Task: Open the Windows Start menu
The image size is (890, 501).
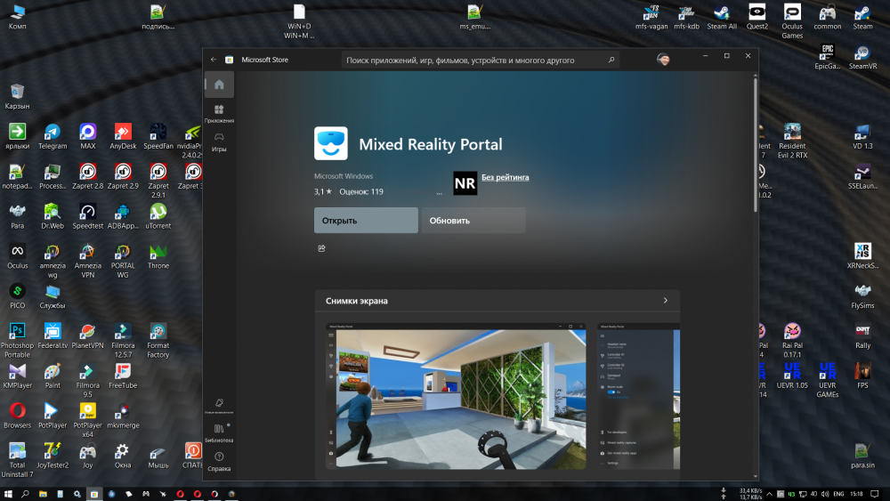Action: point(8,493)
